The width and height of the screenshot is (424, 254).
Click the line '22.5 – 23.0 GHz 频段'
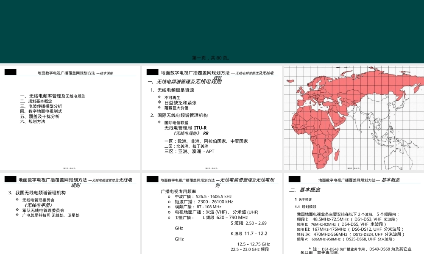(x=250, y=249)
